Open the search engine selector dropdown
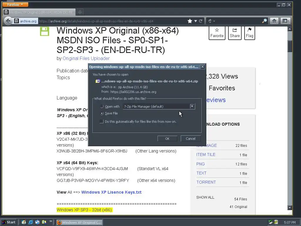Viewport: 301px width, 226px height. pyautogui.click(x=211, y=21)
